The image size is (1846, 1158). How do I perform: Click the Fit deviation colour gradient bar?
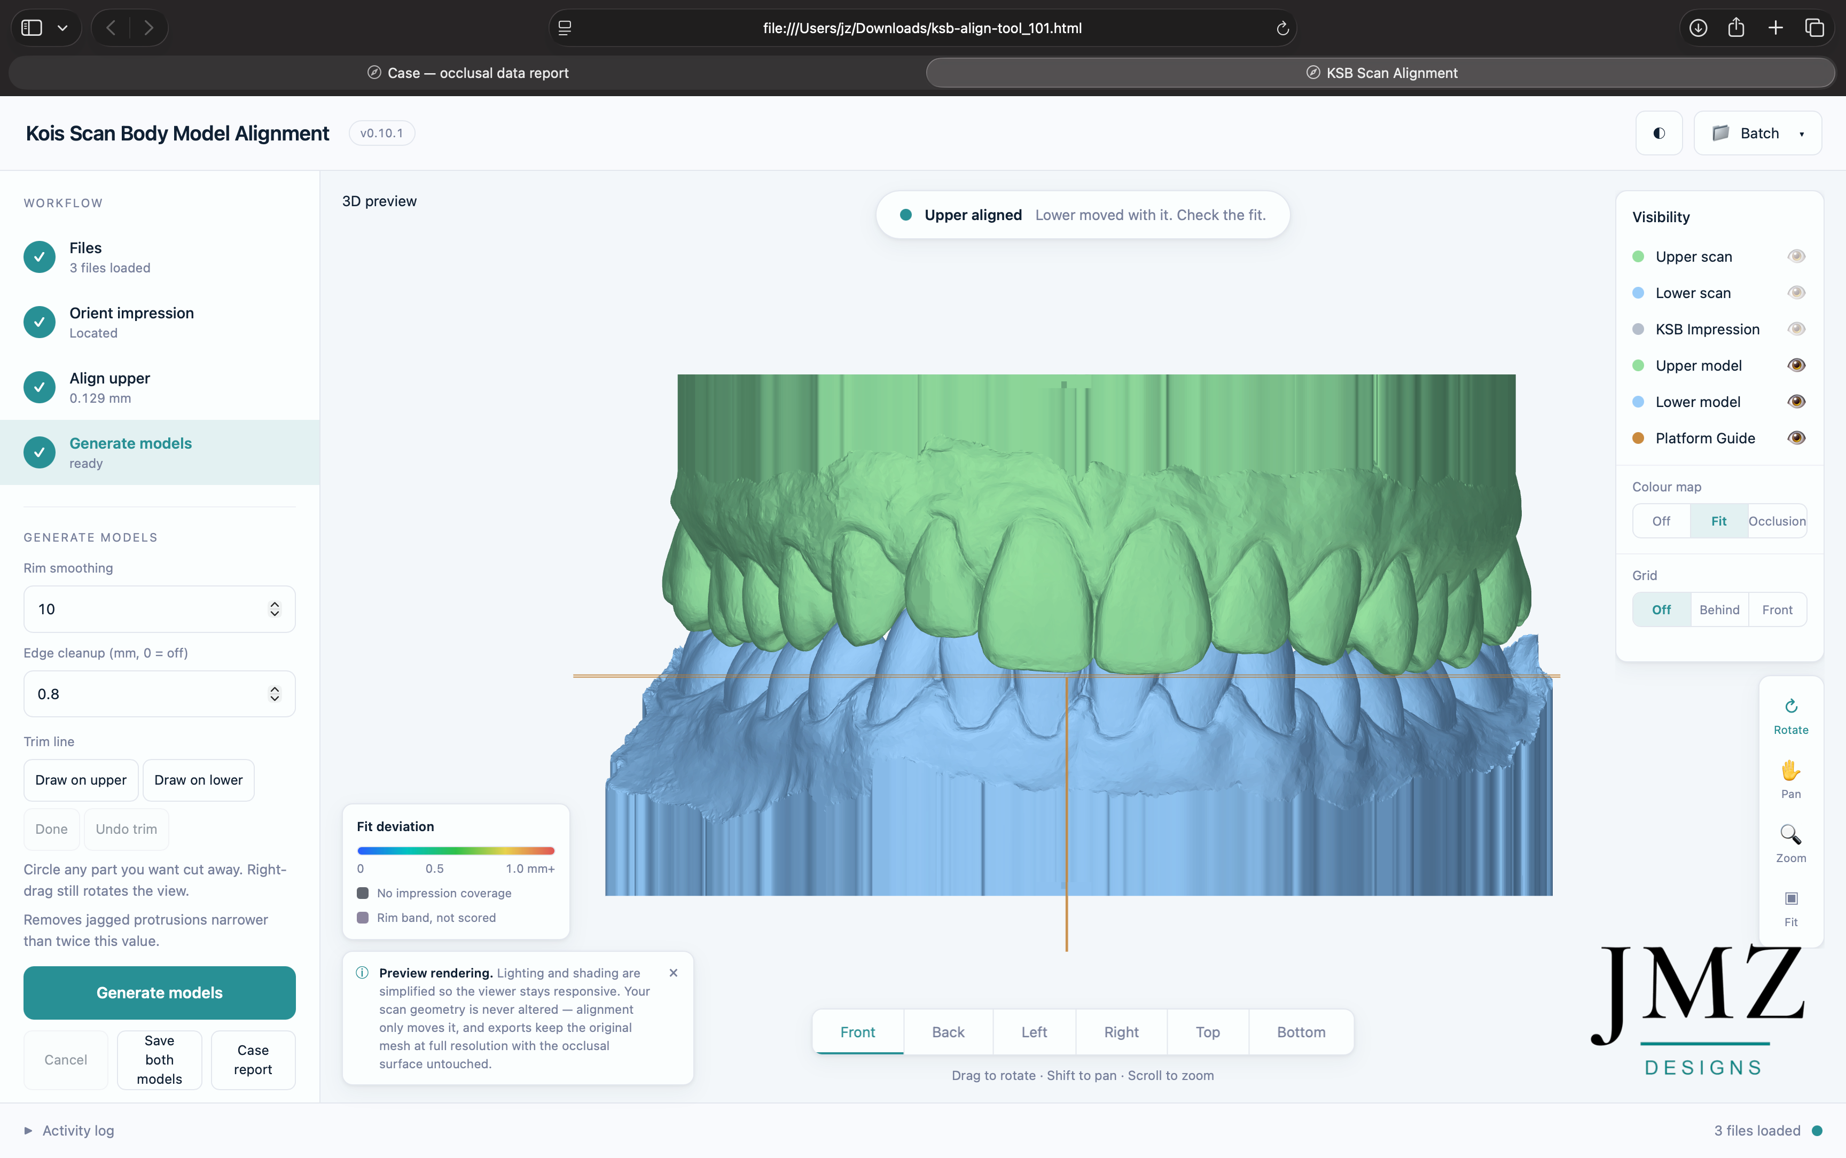(456, 850)
